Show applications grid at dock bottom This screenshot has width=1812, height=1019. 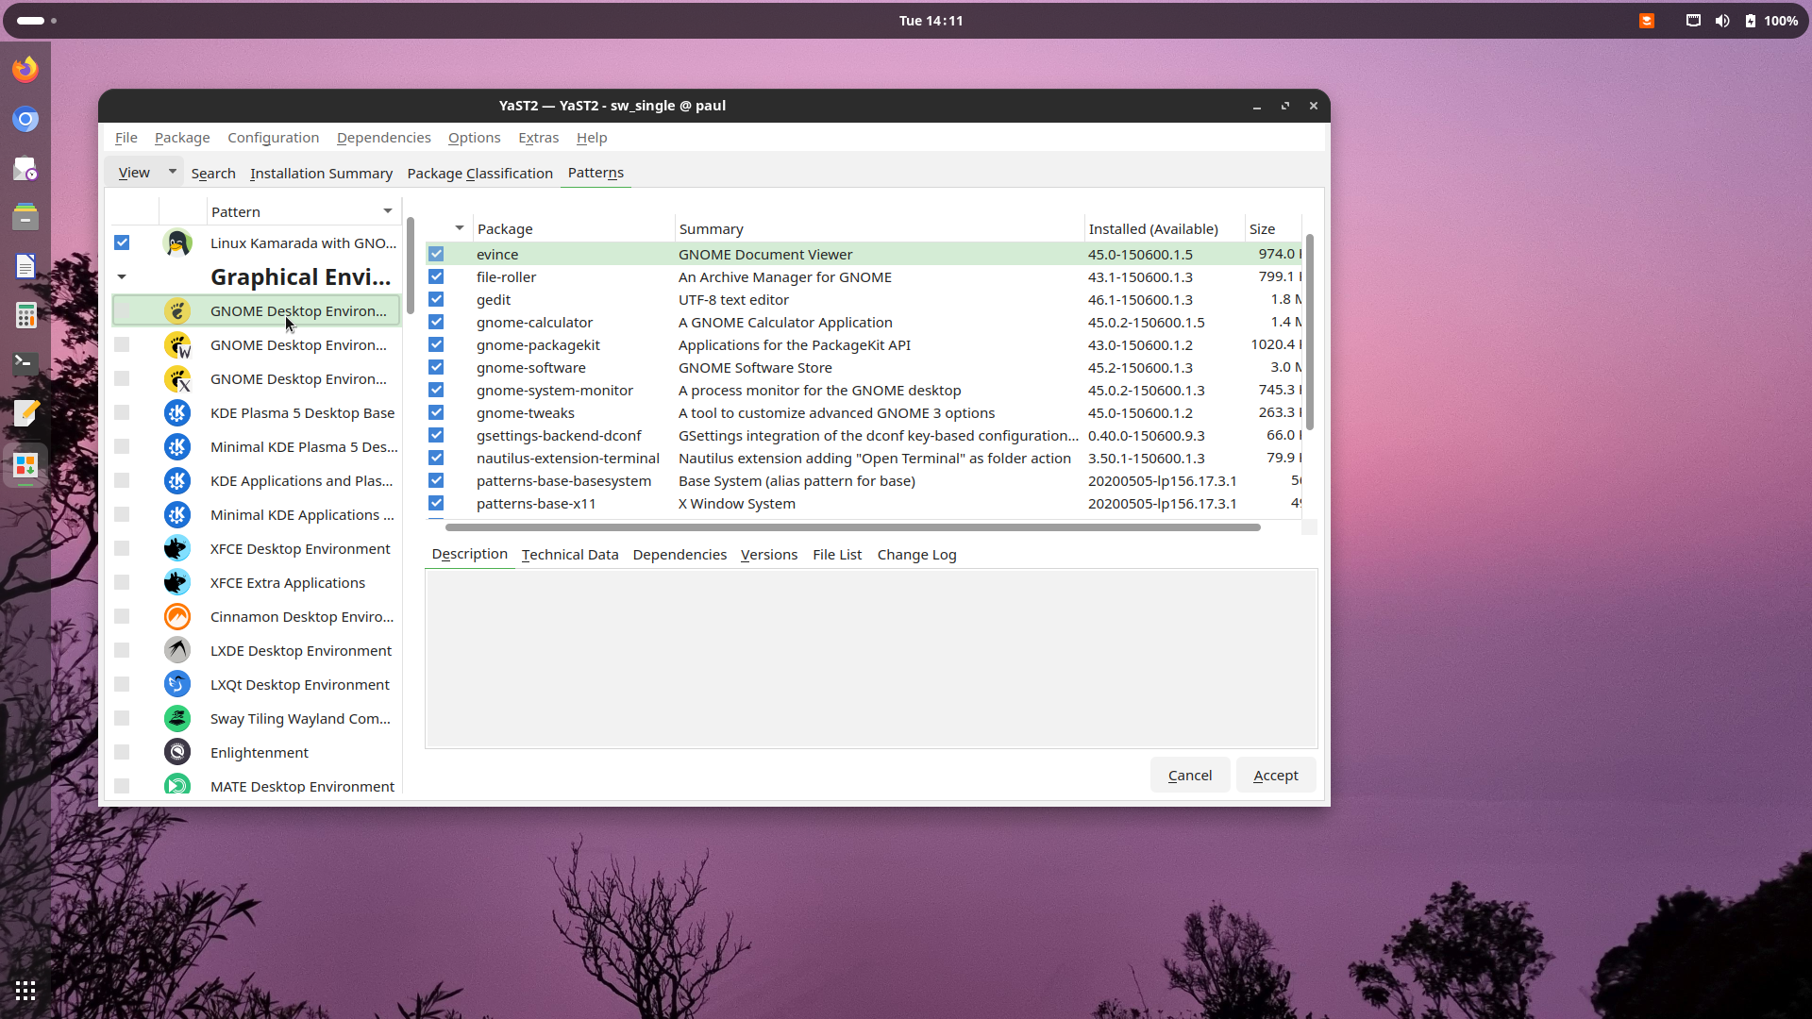pos(25,990)
